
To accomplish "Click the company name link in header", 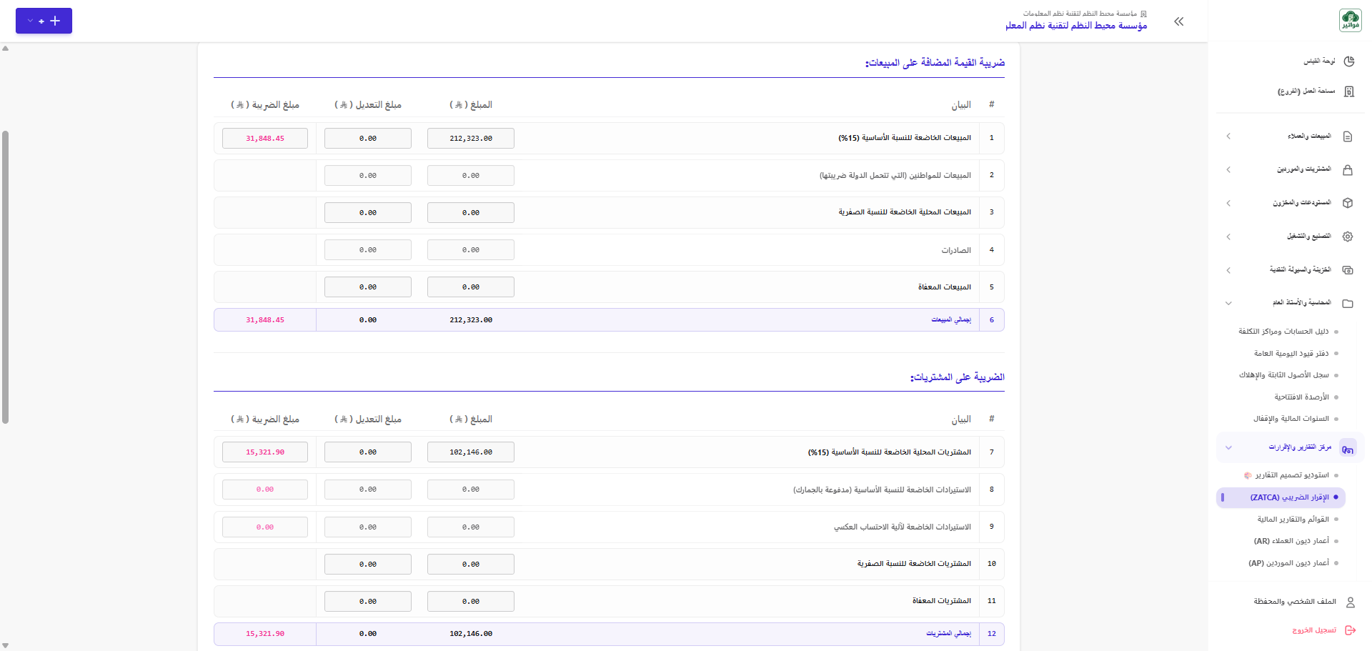I will (1076, 26).
